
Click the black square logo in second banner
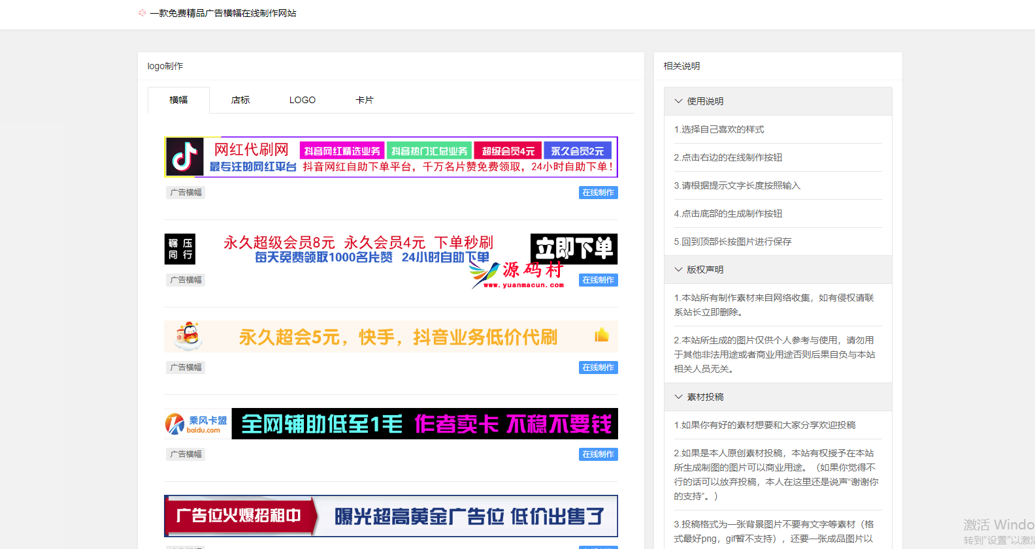coord(180,249)
